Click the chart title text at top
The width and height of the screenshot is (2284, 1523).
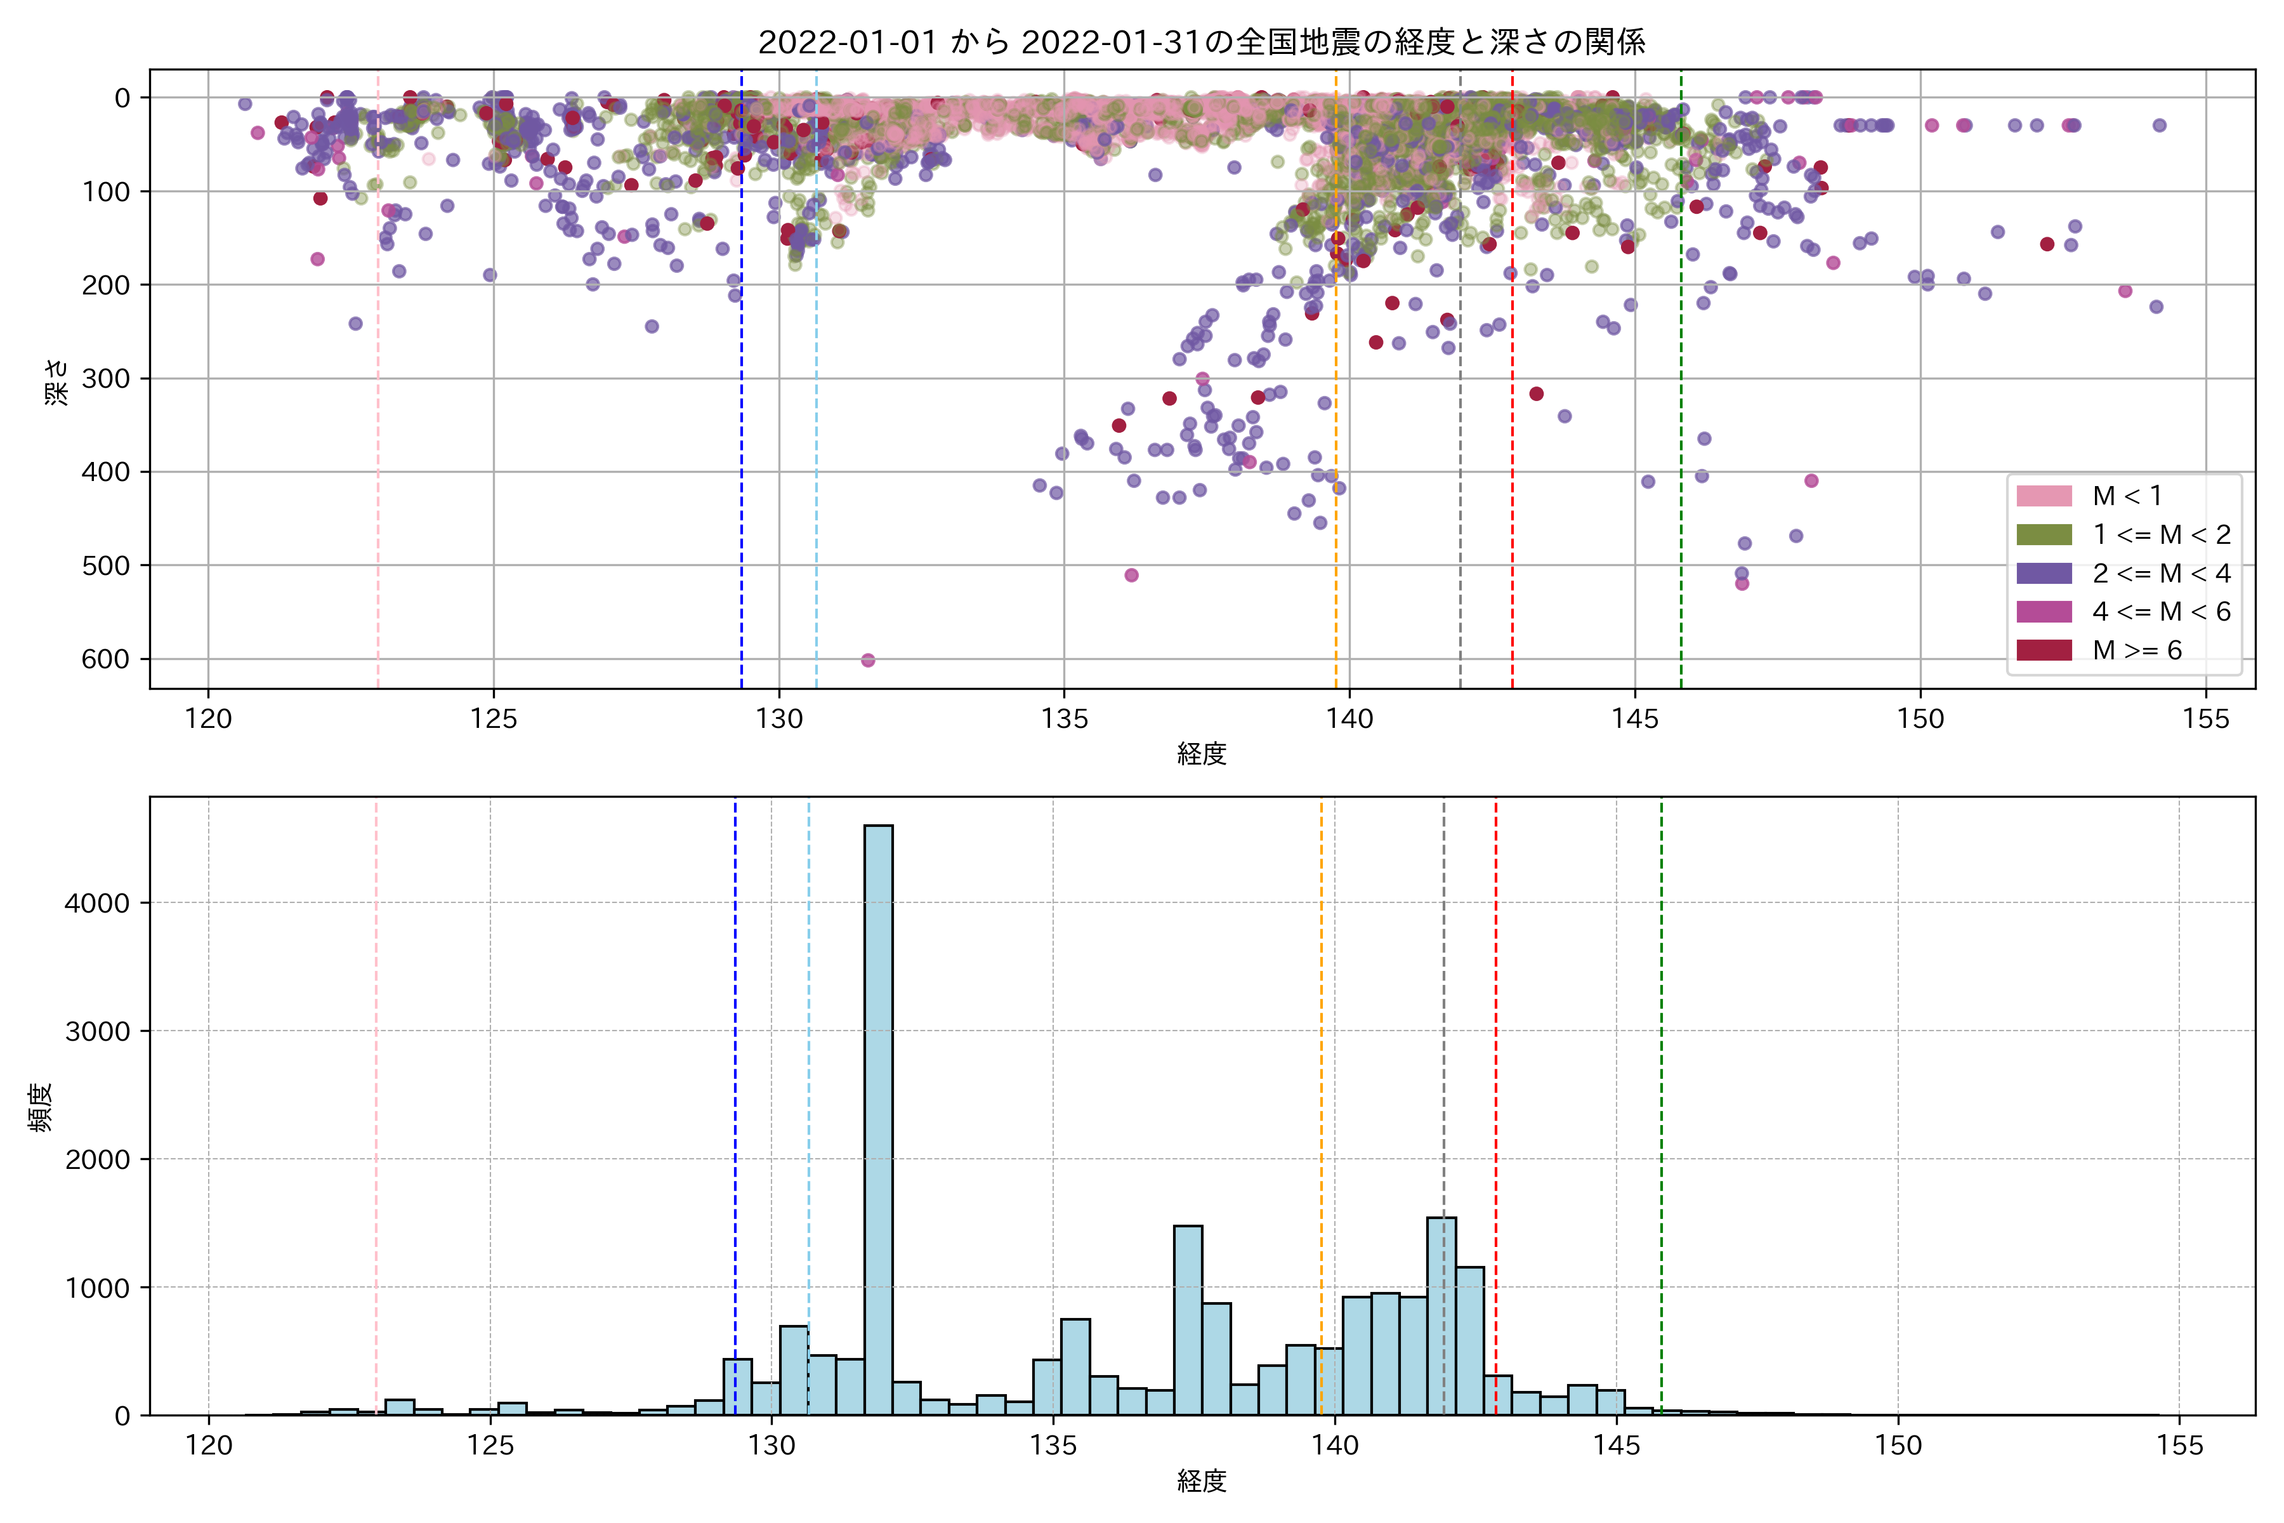tap(1201, 43)
